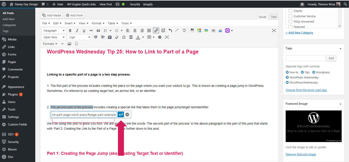Remove the 'WordPressWednesday' tag
This screenshot has width=349, height=162.
click(287, 82)
